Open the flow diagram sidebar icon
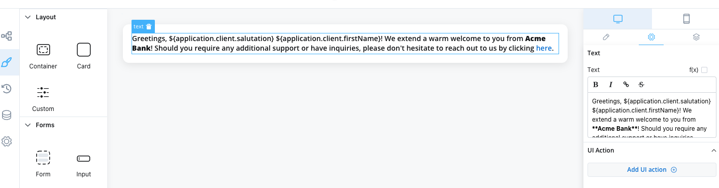This screenshot has width=719, height=188. pos(7,36)
